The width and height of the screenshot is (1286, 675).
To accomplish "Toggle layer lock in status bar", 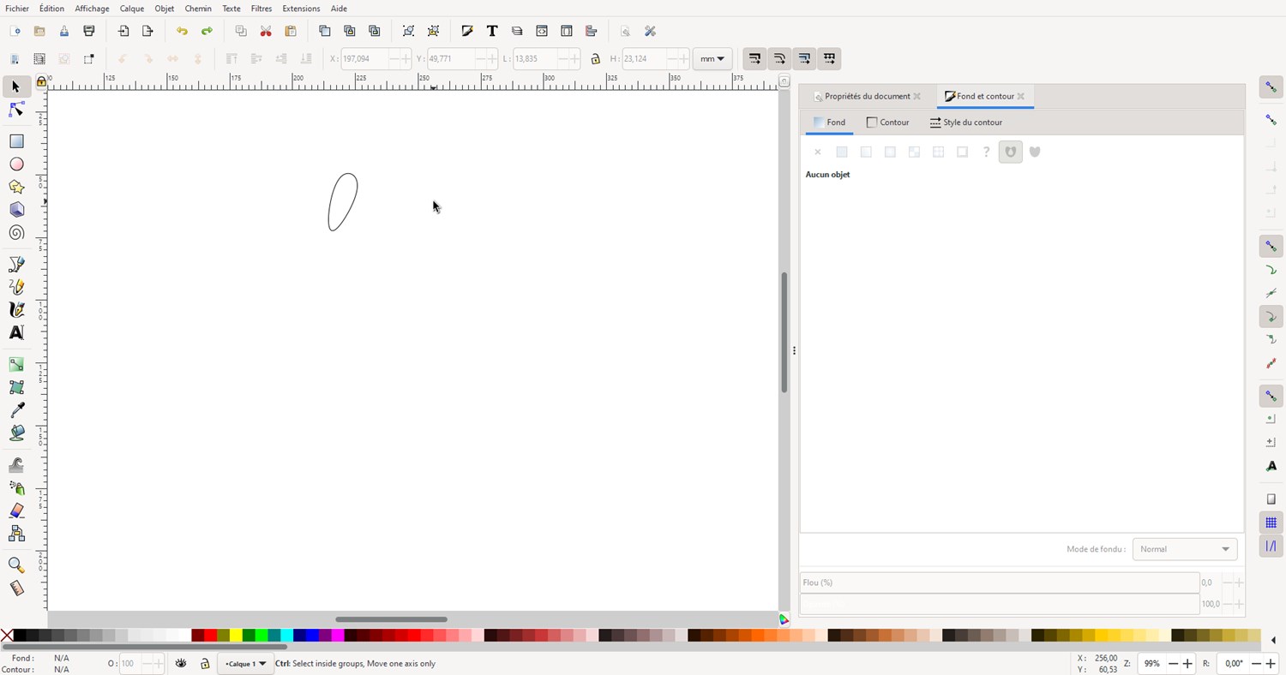I will (205, 664).
